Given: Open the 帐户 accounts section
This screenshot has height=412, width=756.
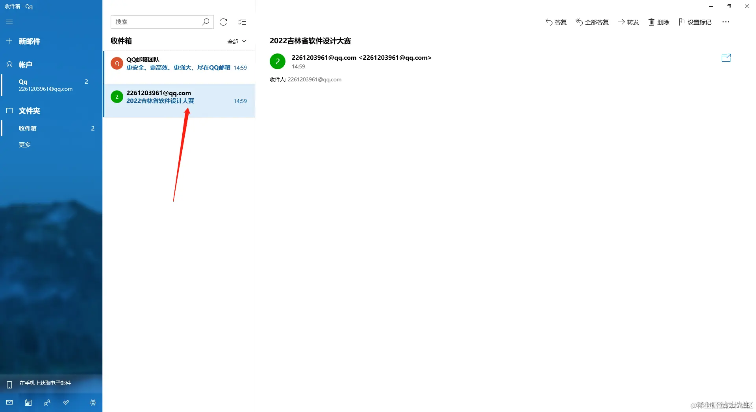Looking at the screenshot, I should pos(25,64).
